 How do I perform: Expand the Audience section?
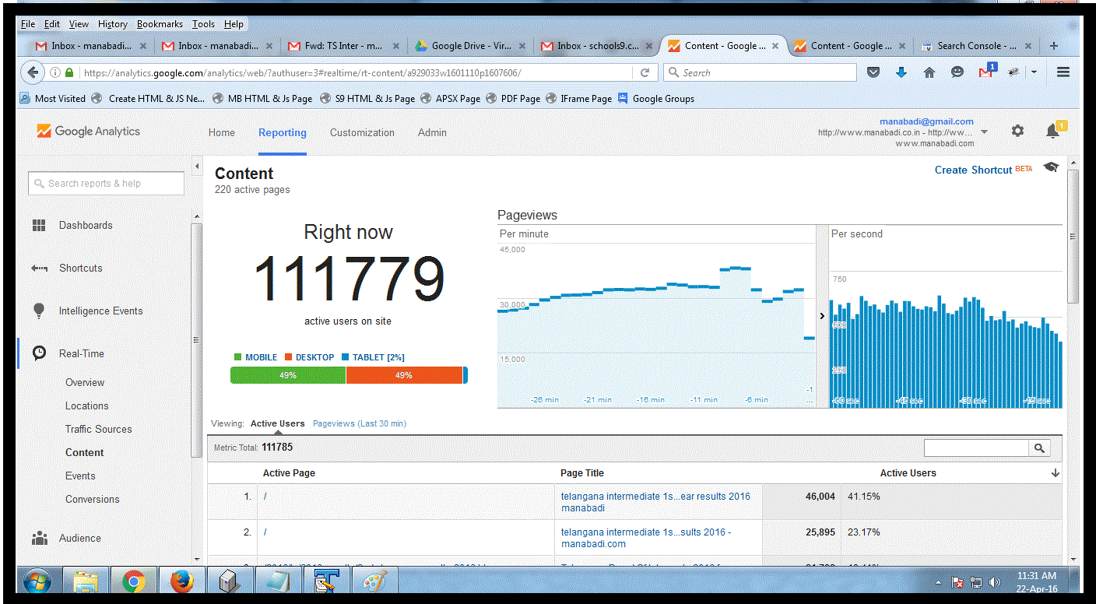80,538
